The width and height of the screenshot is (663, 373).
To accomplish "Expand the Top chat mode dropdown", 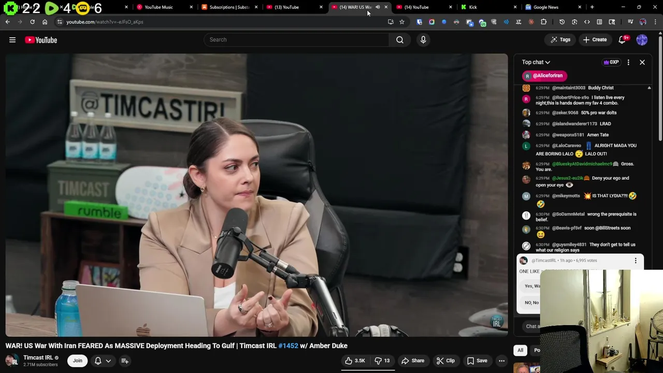I will tap(536, 62).
